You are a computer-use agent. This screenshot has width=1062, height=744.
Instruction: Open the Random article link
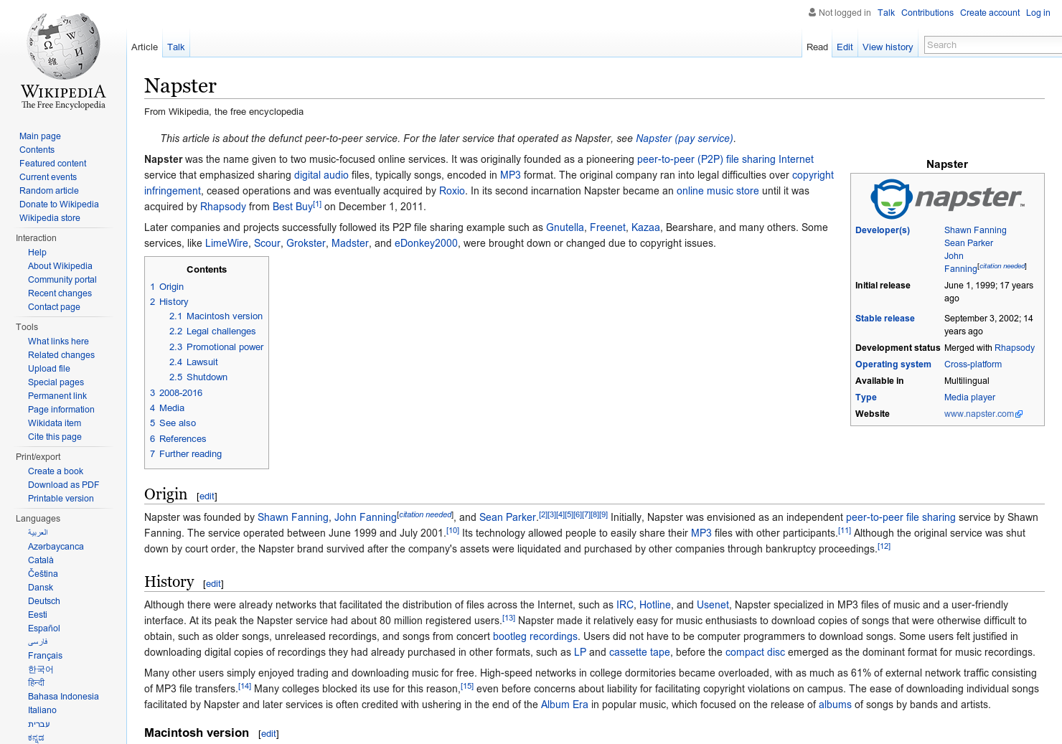tap(49, 190)
